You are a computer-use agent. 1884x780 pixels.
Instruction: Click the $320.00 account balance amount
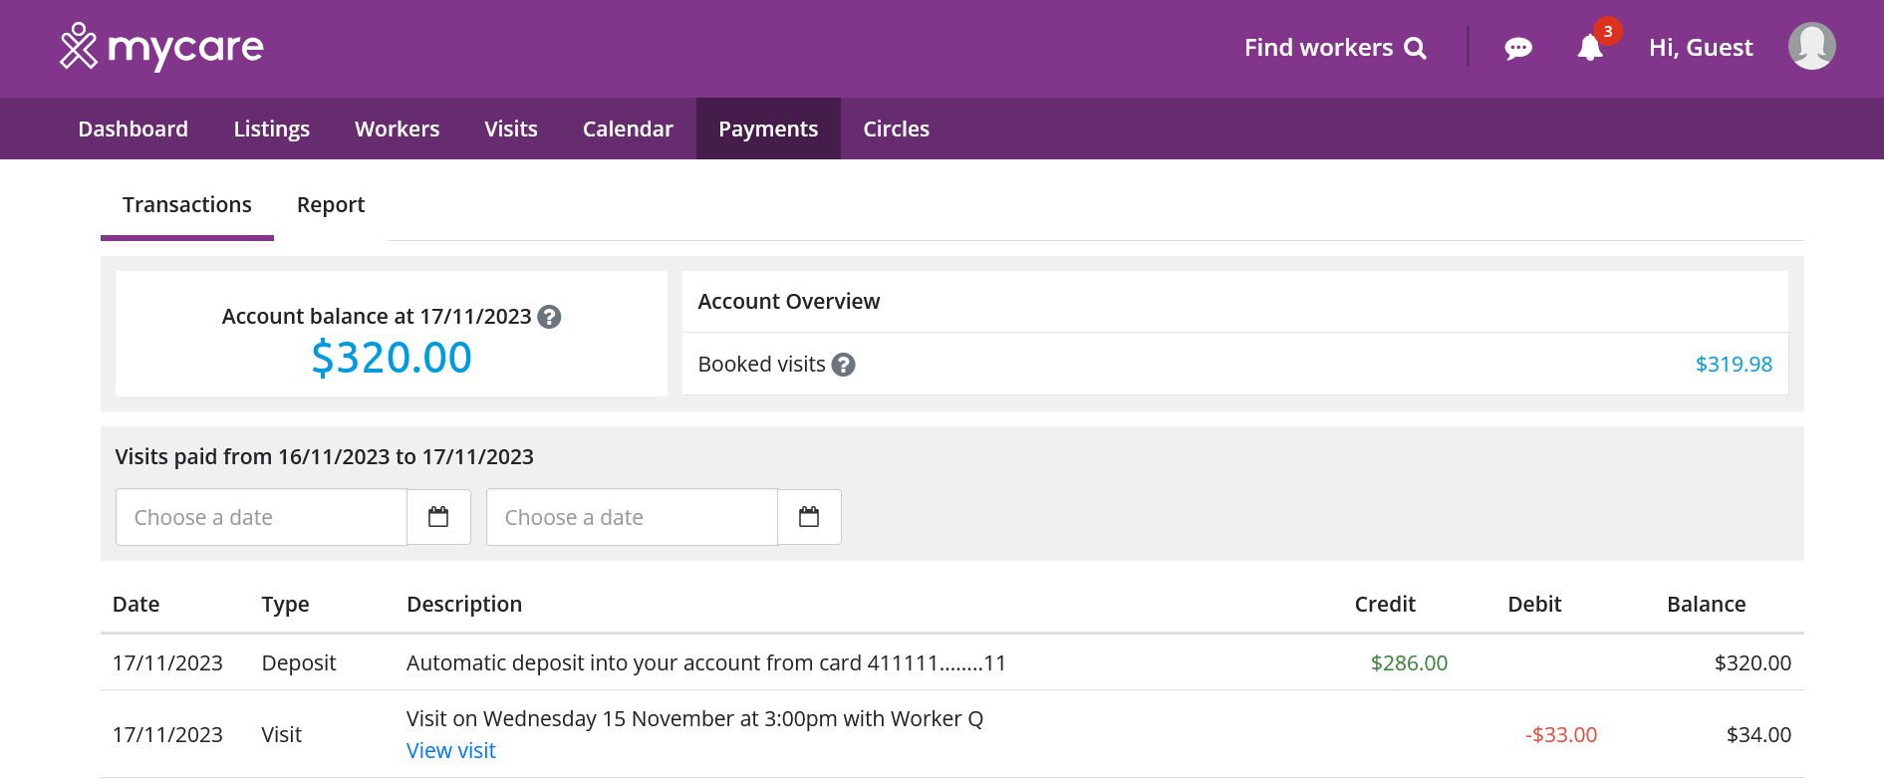pyautogui.click(x=392, y=358)
